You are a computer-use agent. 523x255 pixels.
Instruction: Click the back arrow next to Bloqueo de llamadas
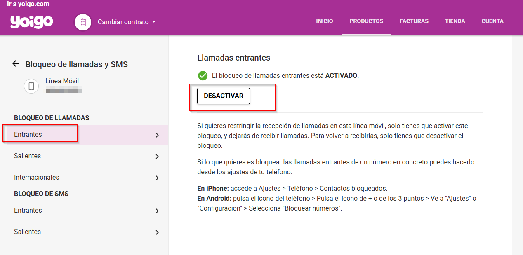point(15,63)
